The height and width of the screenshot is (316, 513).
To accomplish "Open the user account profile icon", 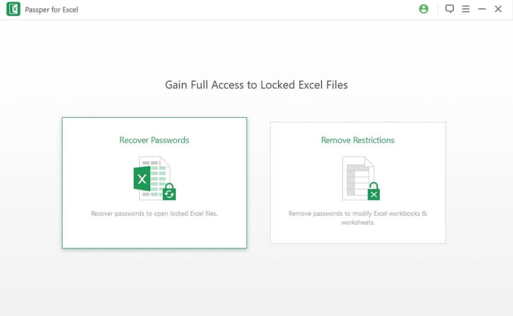I will pyautogui.click(x=423, y=9).
